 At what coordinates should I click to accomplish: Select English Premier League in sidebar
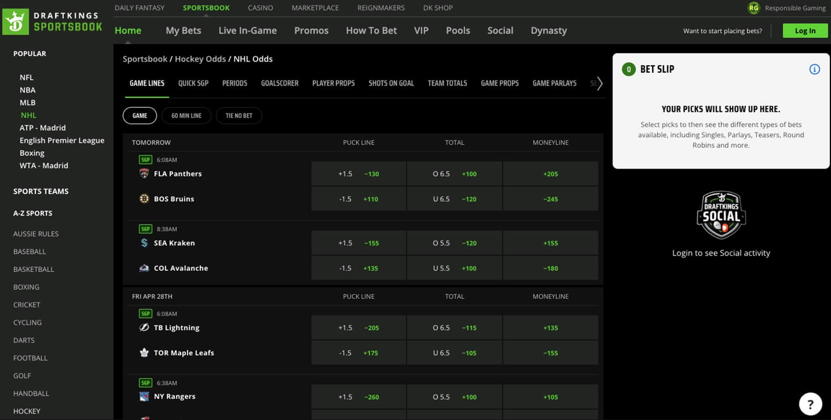click(x=62, y=140)
